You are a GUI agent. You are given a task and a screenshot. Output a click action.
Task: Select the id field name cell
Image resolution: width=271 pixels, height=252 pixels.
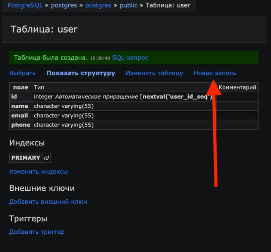click(14, 96)
